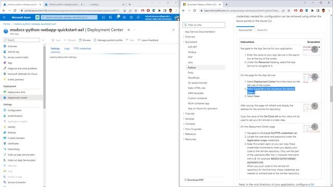Switch to the FTPS credentials tab
The width and height of the screenshot is (333, 187).
point(82,48)
